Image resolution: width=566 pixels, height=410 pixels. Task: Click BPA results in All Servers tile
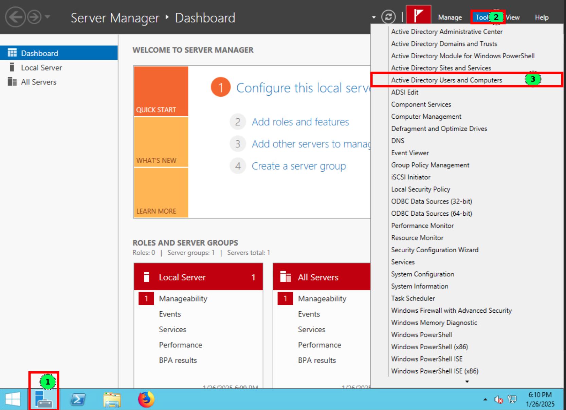317,360
